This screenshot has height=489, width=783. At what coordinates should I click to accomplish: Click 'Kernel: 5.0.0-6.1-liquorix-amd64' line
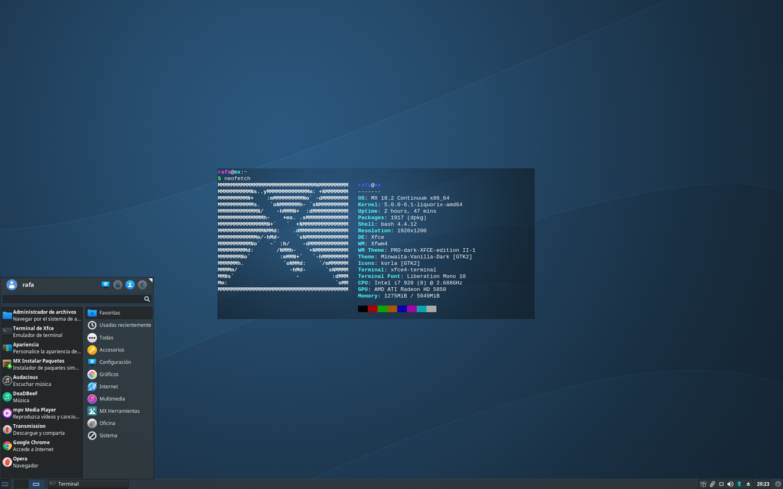[410, 205]
